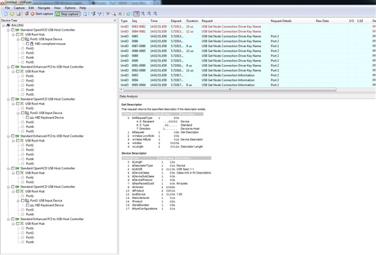Select the HID-compliant mouse device icon

coord(31,44)
